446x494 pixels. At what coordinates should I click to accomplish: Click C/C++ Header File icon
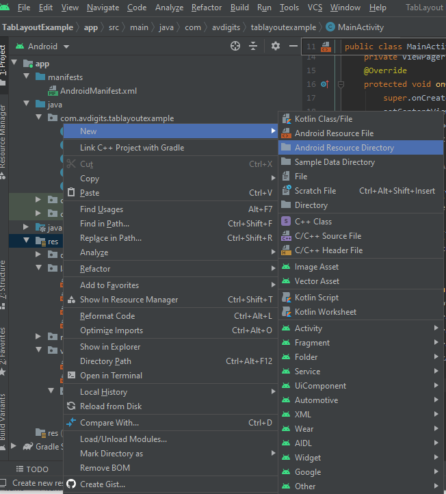pyautogui.click(x=287, y=250)
